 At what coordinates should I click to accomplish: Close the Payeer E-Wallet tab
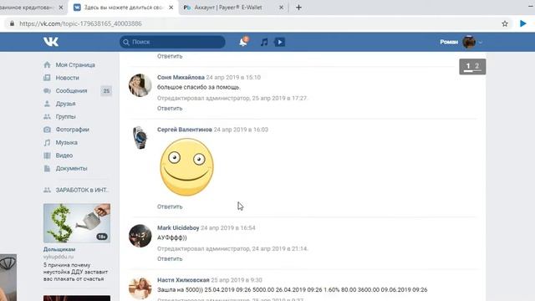pos(281,8)
